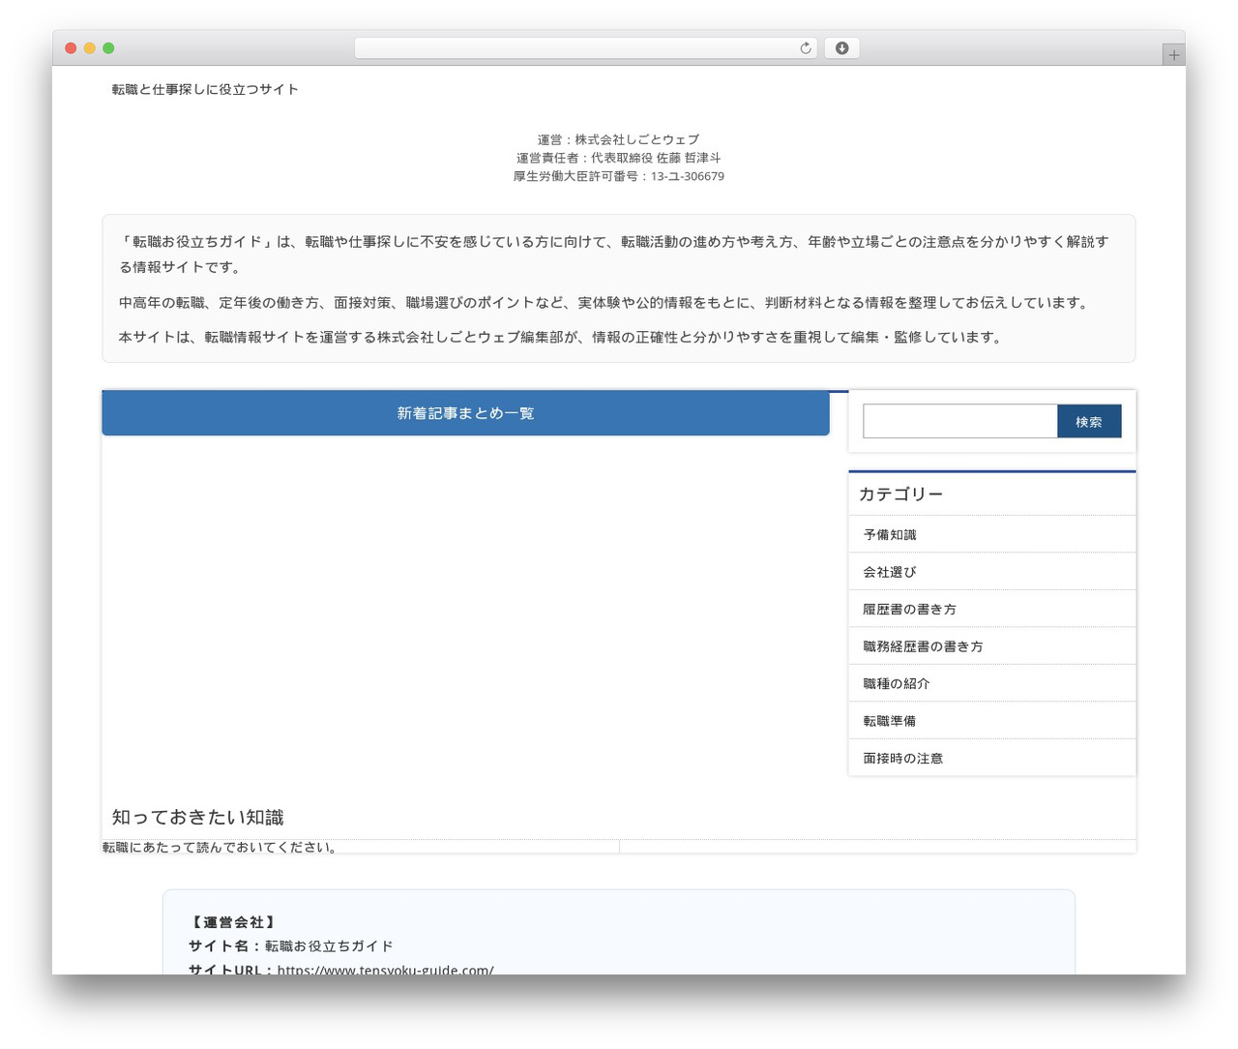Image resolution: width=1238 pixels, height=1049 pixels.
Task: Click the 検索 search button
Action: pyautogui.click(x=1089, y=421)
